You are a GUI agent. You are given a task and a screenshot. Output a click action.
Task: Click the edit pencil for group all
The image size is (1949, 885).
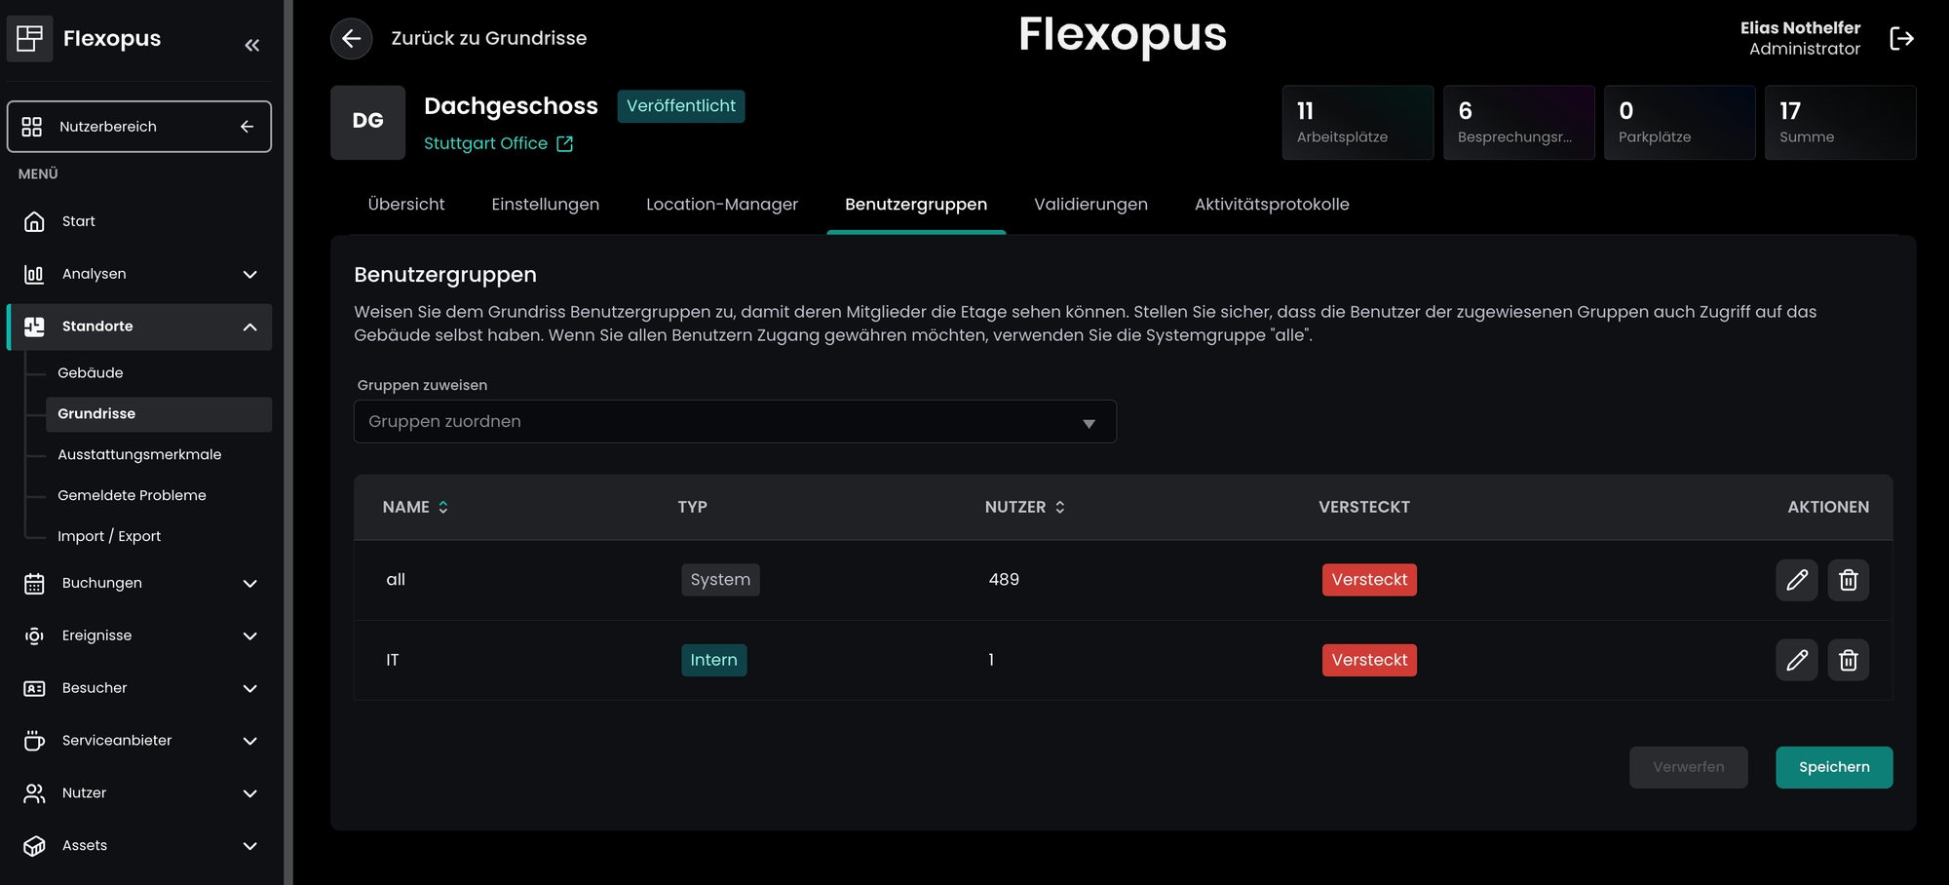click(1796, 580)
